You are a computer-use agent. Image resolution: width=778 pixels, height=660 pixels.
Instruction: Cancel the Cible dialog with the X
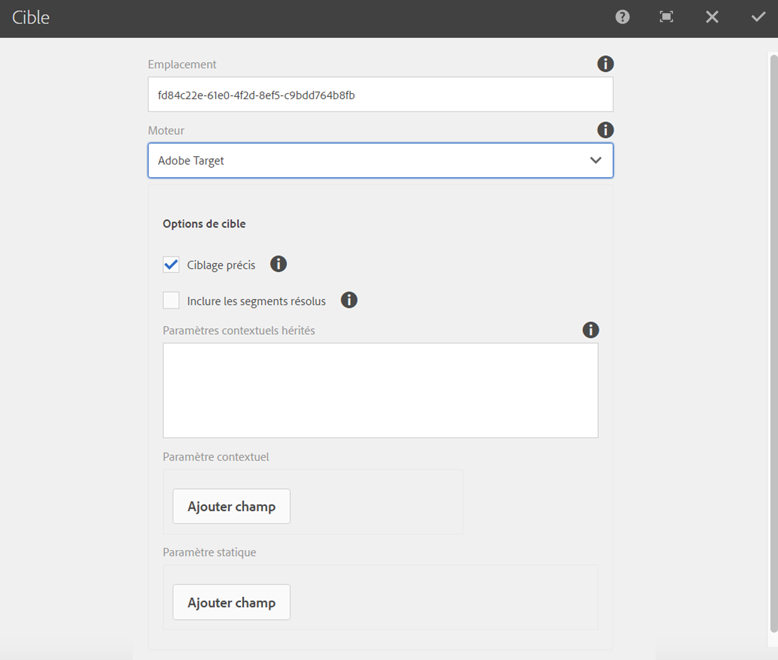pos(712,17)
